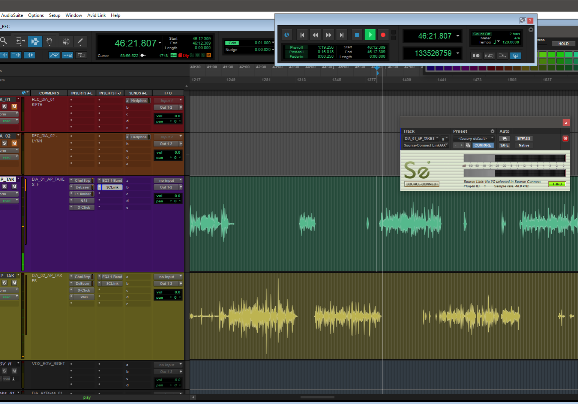Image resolution: width=578 pixels, height=404 pixels.
Task: Open the Help menu
Action: point(116,15)
